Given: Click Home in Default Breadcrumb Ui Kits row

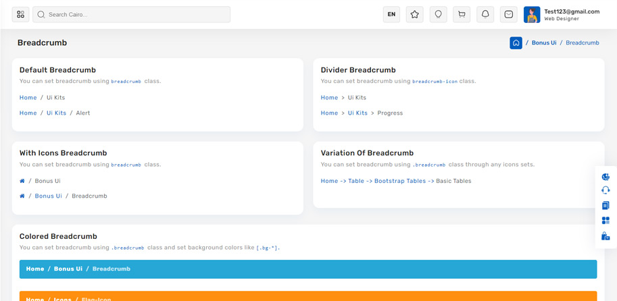Looking at the screenshot, I should click(28, 97).
